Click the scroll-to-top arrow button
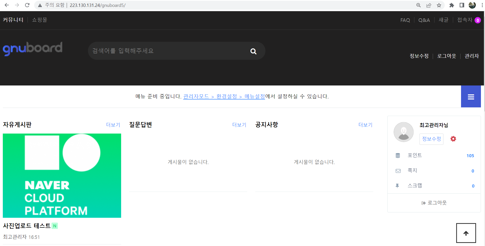 click(466, 233)
